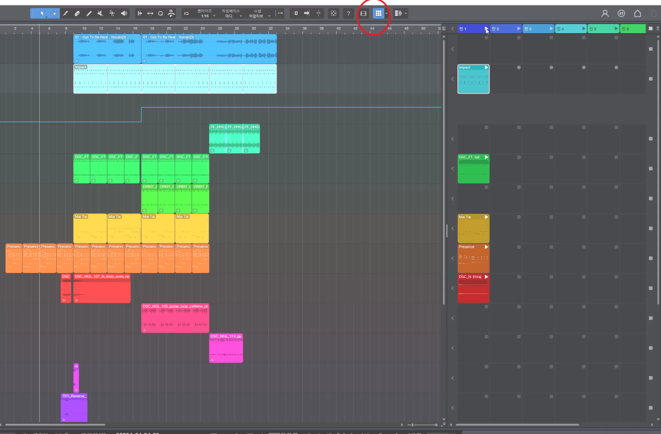Select the TFH_Reverse purple clip

pyautogui.click(x=74, y=408)
